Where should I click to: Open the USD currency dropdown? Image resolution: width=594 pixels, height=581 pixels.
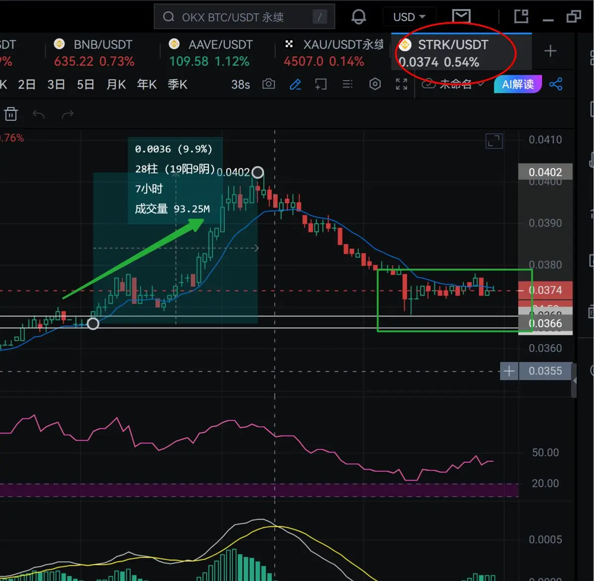tap(409, 17)
